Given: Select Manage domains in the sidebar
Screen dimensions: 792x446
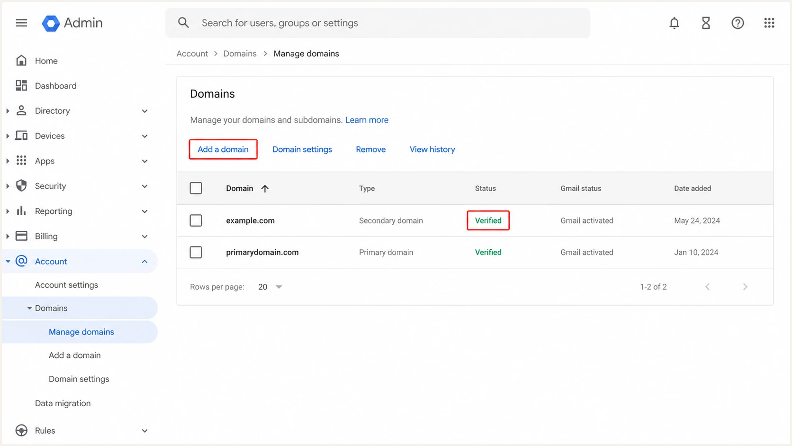Looking at the screenshot, I should [x=81, y=332].
